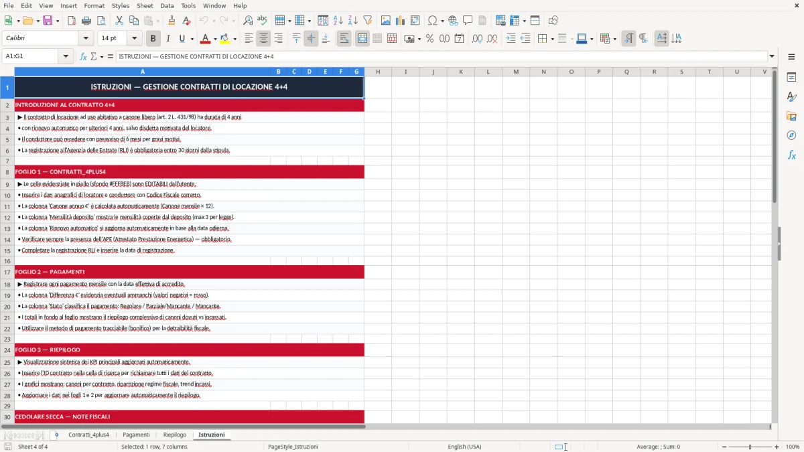
Task: Open Conditional Formatting dropdown arrow
Action: click(x=614, y=39)
